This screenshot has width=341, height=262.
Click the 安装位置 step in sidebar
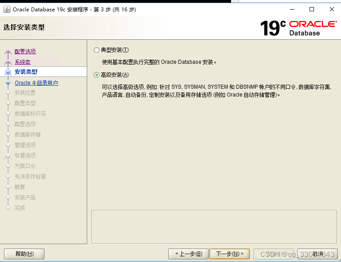click(x=25, y=93)
